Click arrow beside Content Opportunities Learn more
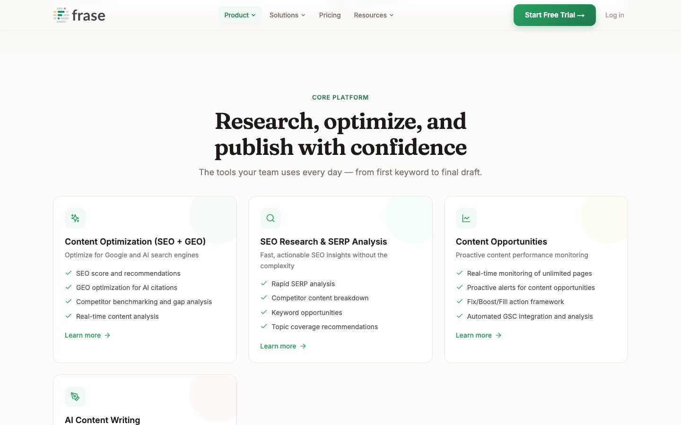The height and width of the screenshot is (425, 681). coord(498,335)
